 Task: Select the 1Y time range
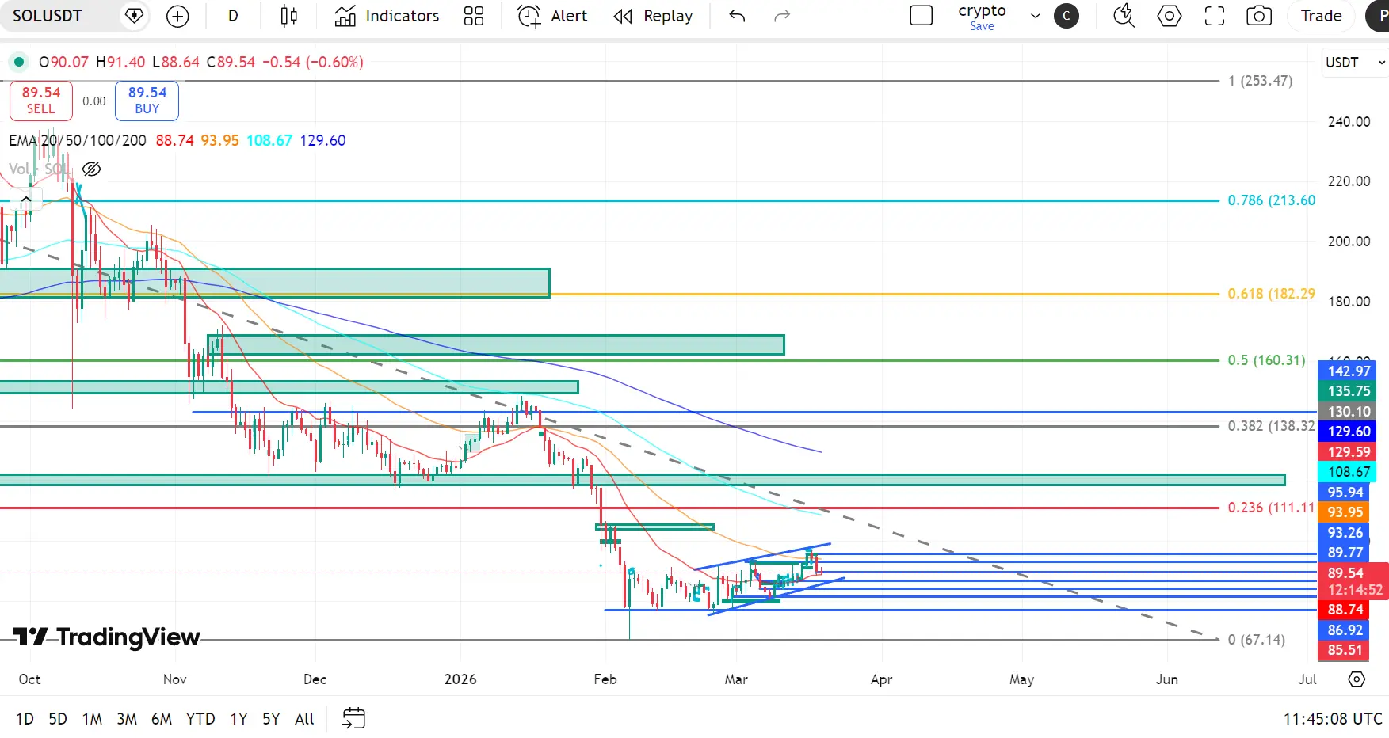point(238,719)
